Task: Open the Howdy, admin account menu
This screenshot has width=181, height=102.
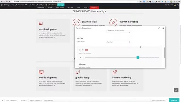Action: click(170, 5)
